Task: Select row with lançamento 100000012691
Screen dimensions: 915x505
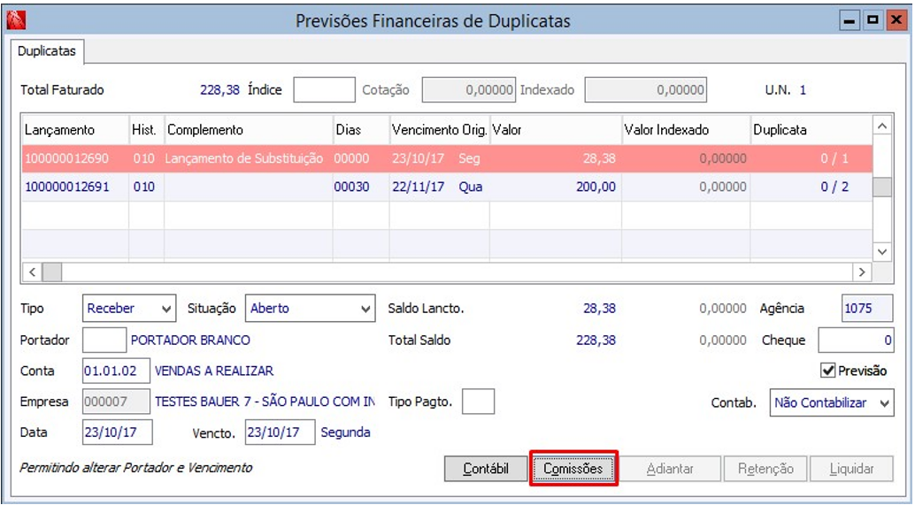Action: pyautogui.click(x=447, y=187)
